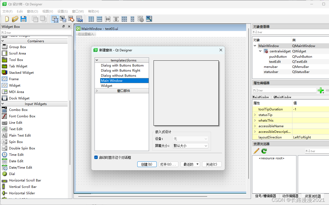The height and width of the screenshot is (205, 329).
Task: Open the 设置(S) menu
Action: 62,11
